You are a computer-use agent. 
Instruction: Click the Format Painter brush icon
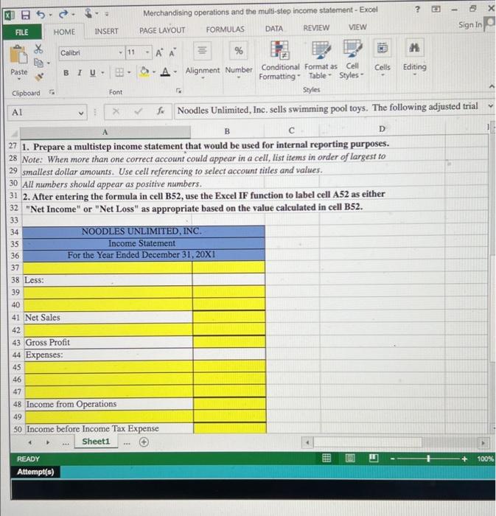coord(39,77)
